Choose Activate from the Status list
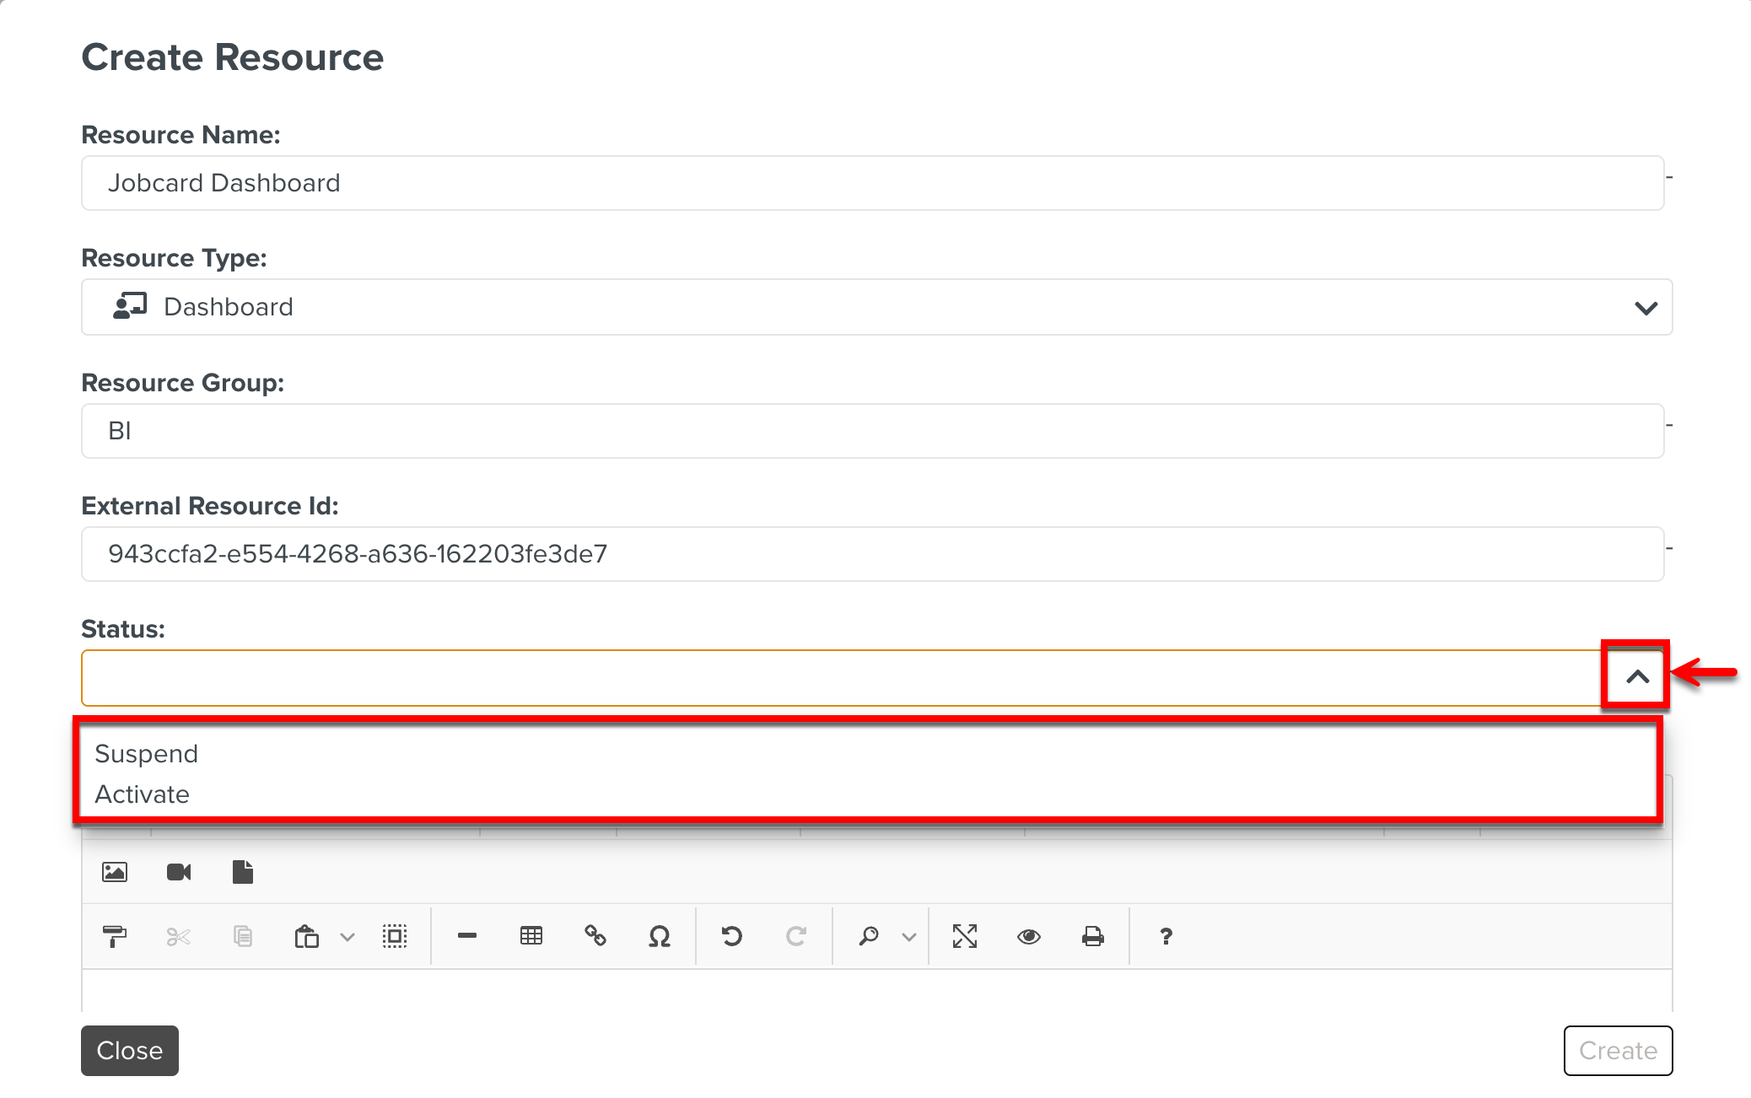 tap(143, 794)
